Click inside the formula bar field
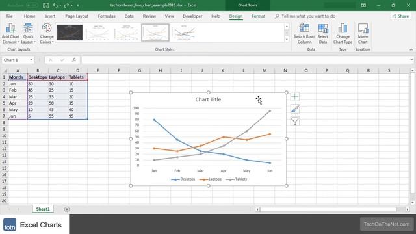Image resolution: width=416 pixels, height=234 pixels. point(245,60)
